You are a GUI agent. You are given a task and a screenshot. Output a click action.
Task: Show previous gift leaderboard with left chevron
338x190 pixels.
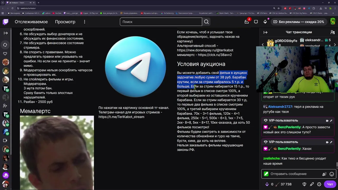262,45
